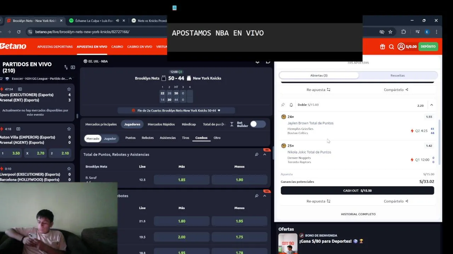Favorite the Aston Villa vs Arsenal match
453x254 pixels.
tap(69, 129)
